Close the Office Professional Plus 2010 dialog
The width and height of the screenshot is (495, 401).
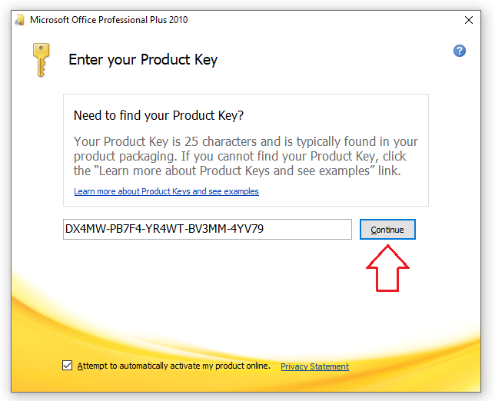(469, 20)
